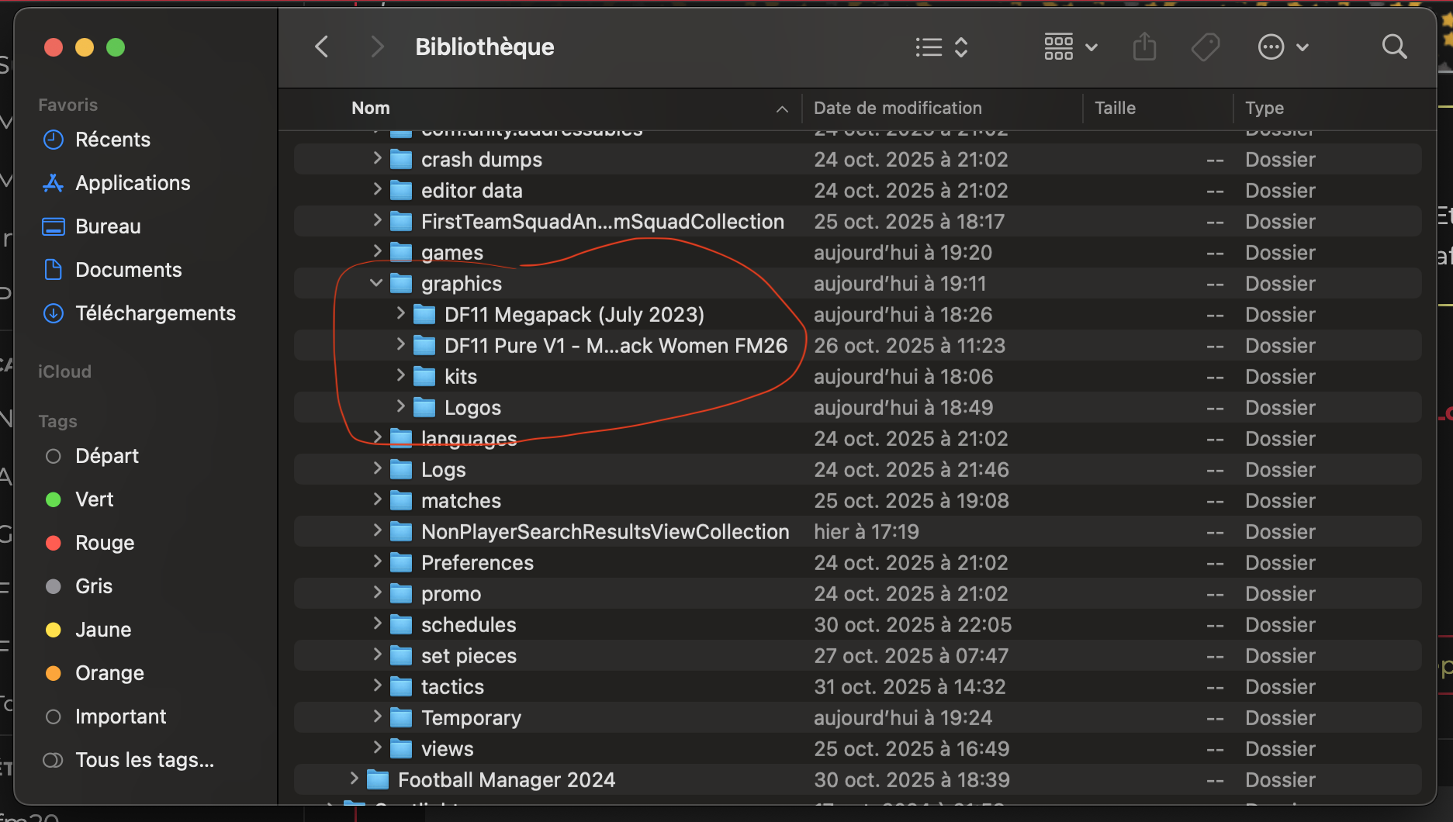
Task: Expand the kits folder
Action: (x=400, y=375)
